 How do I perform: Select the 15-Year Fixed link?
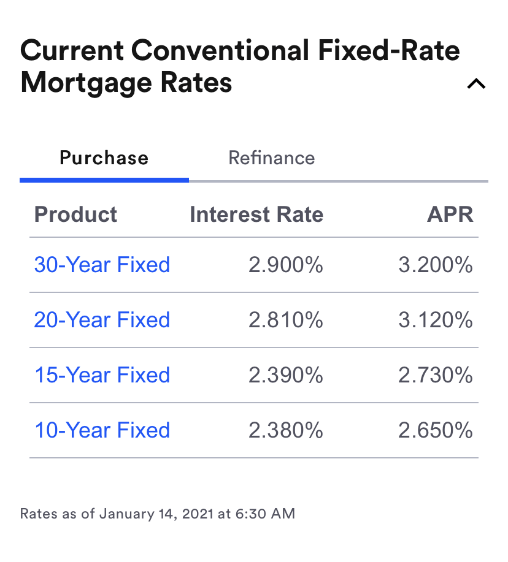coord(102,375)
